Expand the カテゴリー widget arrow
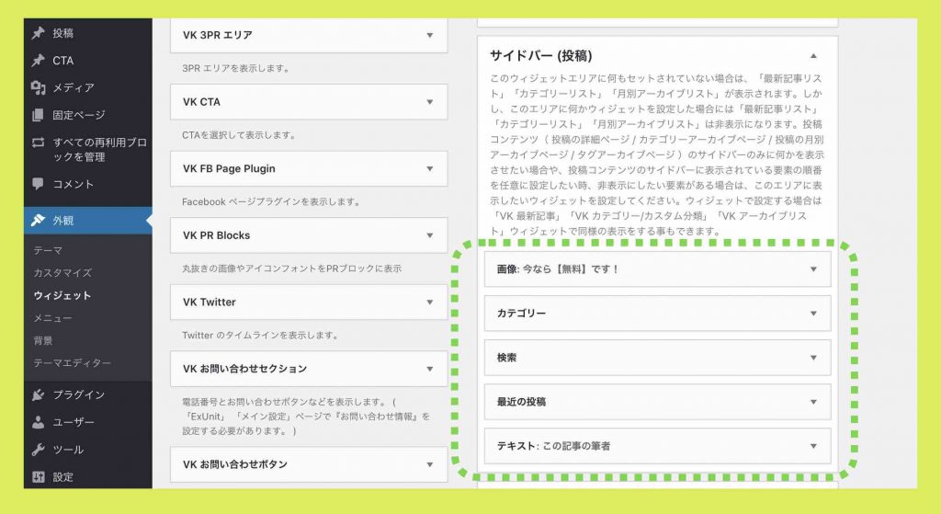 click(813, 314)
